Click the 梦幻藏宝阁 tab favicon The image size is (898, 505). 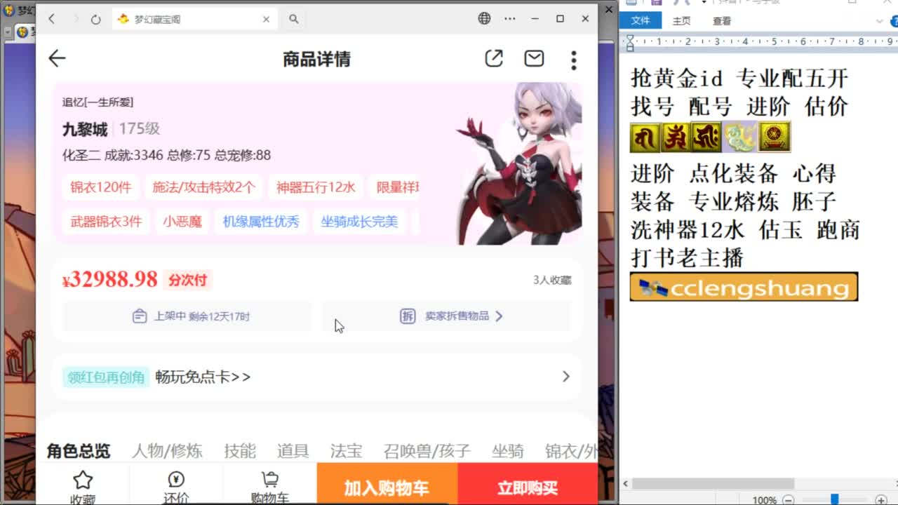(123, 19)
